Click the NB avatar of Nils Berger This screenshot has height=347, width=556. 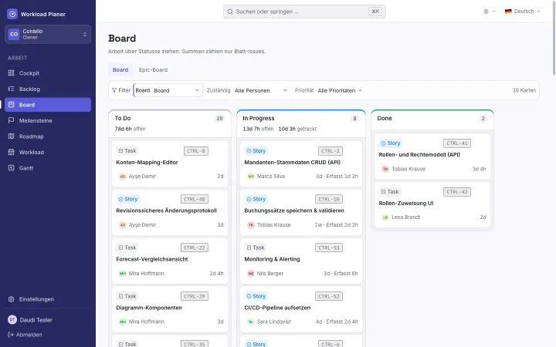point(251,273)
